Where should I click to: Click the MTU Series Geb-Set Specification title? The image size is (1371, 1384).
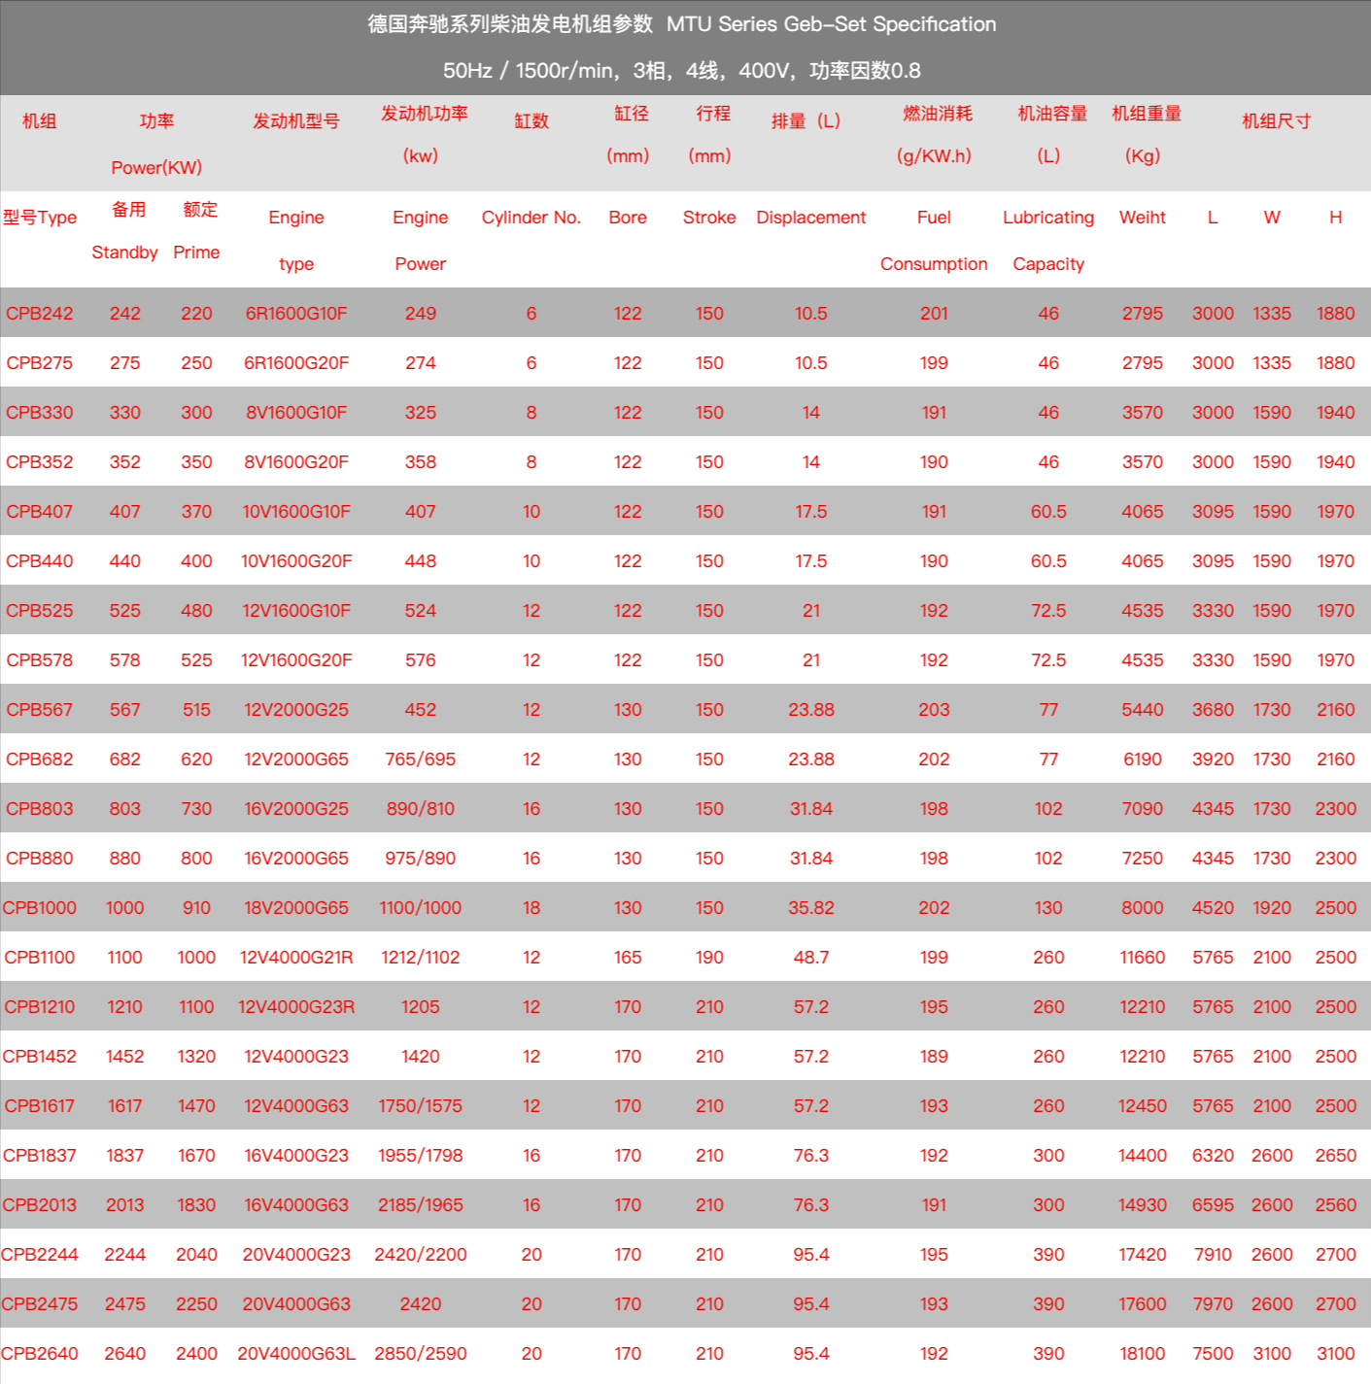[x=832, y=24]
